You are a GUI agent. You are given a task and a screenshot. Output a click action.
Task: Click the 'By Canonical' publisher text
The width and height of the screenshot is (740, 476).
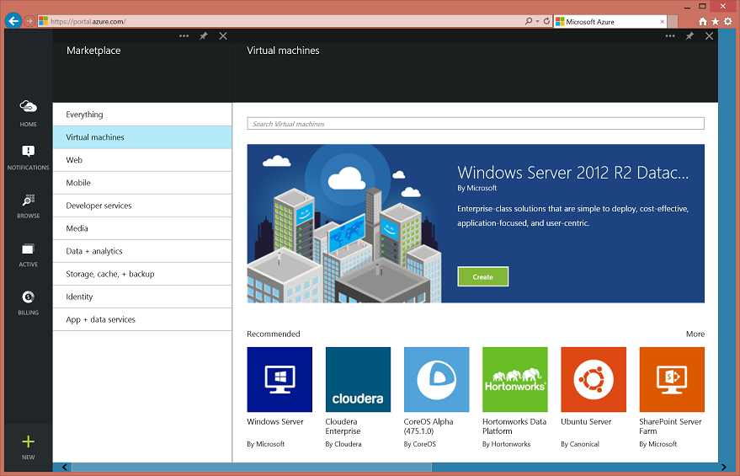(x=580, y=444)
